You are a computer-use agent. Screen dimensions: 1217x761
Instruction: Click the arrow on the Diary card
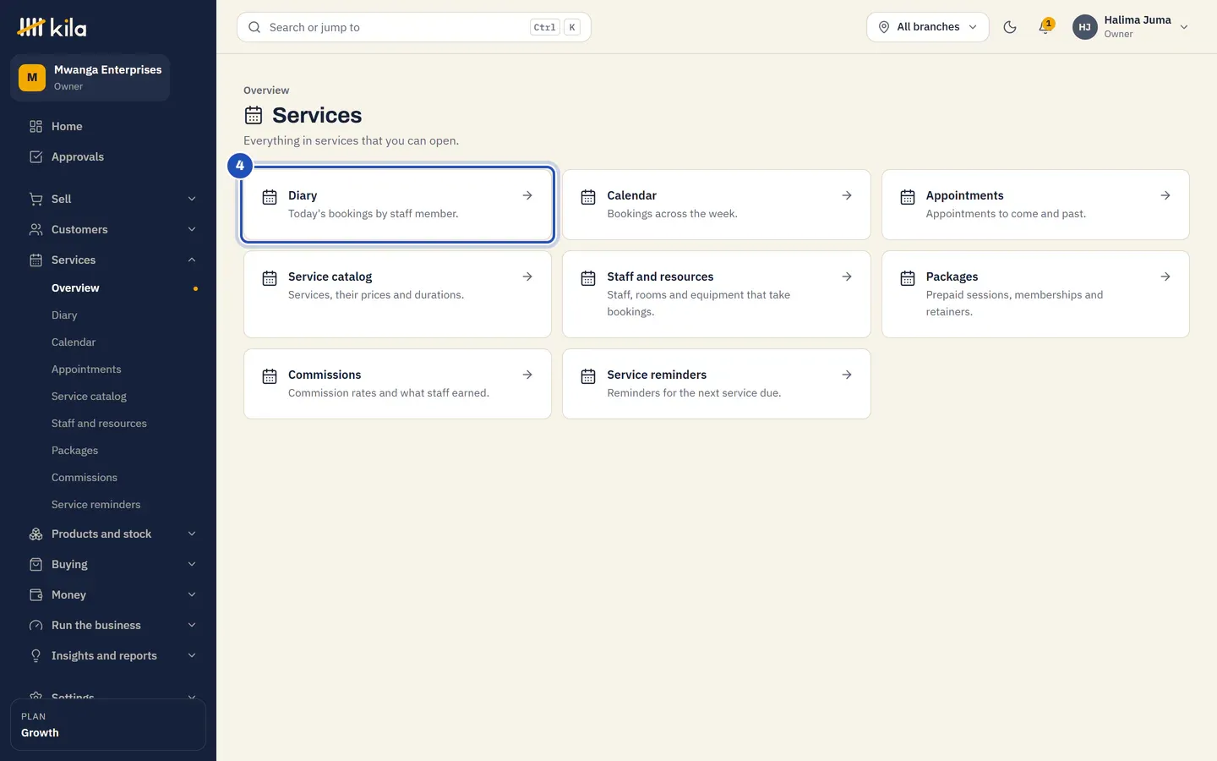[x=527, y=195]
